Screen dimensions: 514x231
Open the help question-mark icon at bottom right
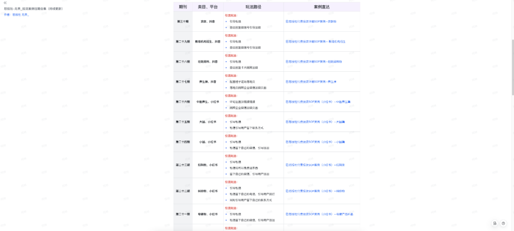click(504, 223)
